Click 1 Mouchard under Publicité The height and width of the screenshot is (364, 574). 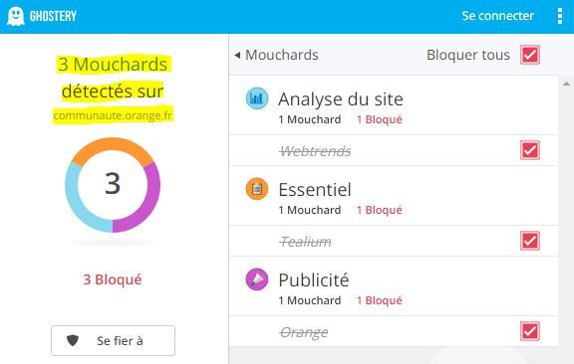(x=310, y=300)
